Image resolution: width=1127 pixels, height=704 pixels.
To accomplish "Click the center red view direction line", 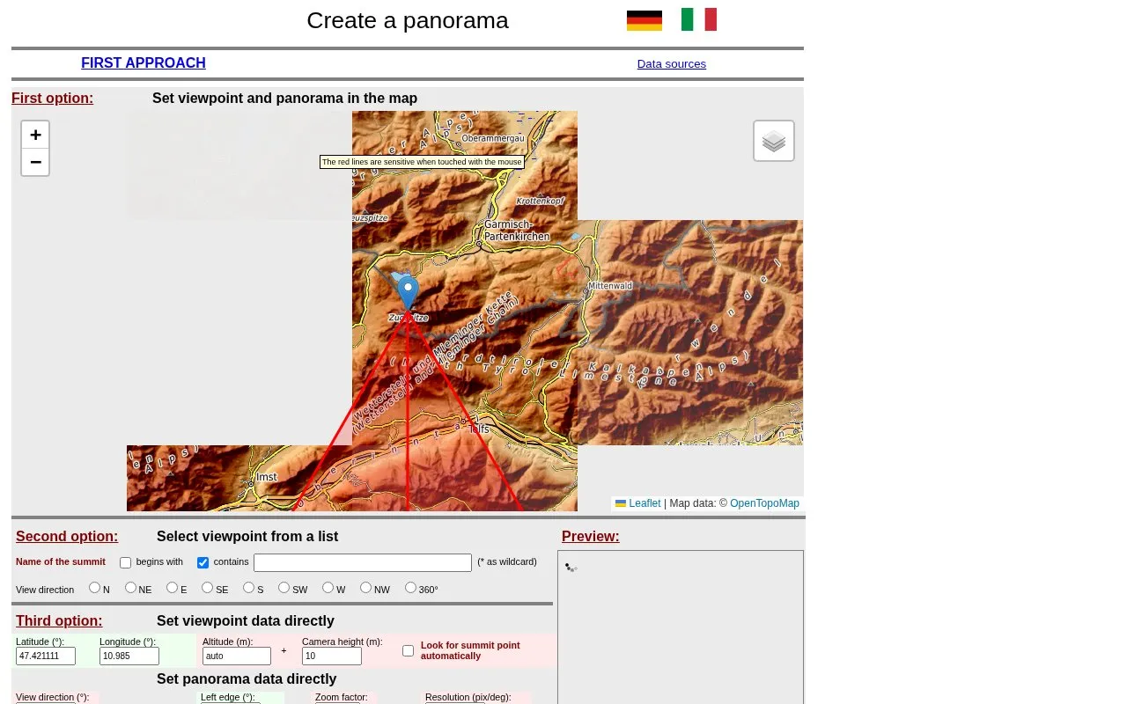I will pos(408,409).
